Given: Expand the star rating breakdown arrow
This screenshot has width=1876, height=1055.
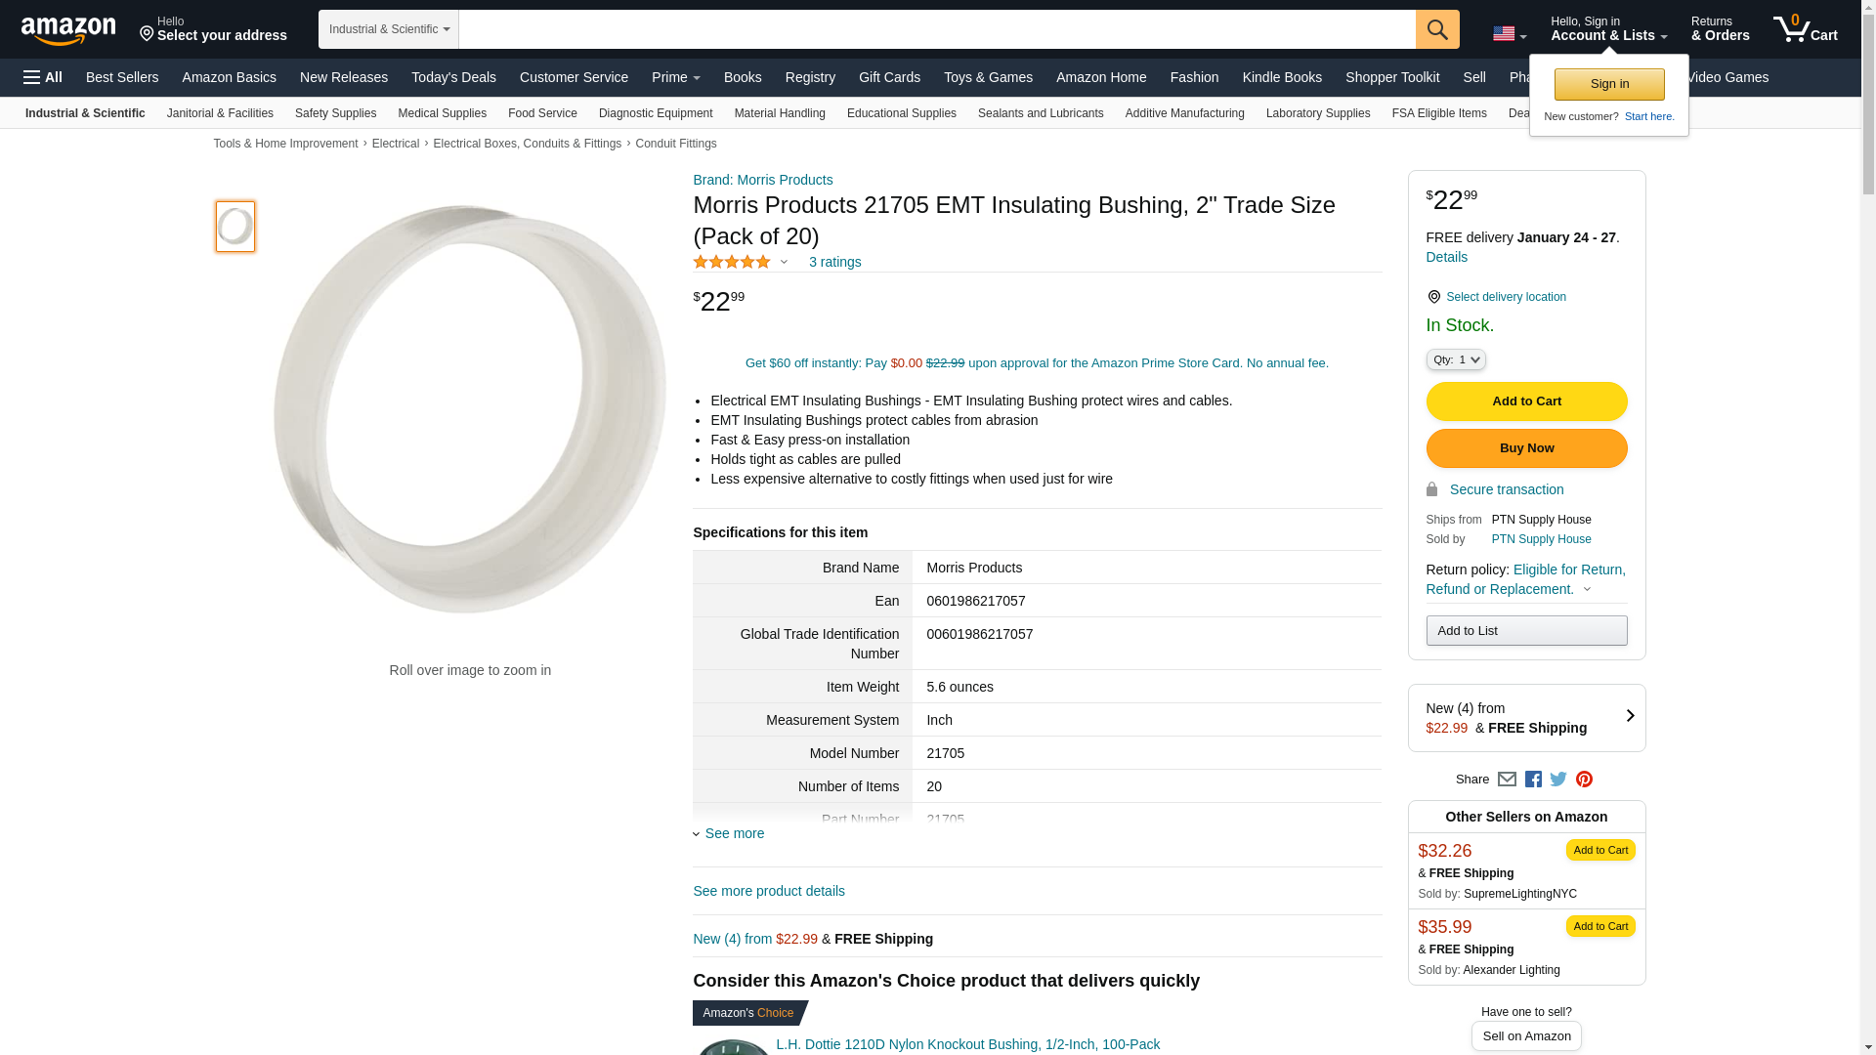Looking at the screenshot, I should [784, 262].
